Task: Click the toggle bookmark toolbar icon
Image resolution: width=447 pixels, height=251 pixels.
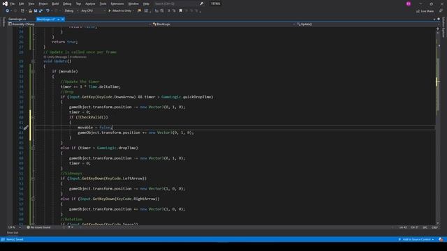Action: tap(180, 11)
